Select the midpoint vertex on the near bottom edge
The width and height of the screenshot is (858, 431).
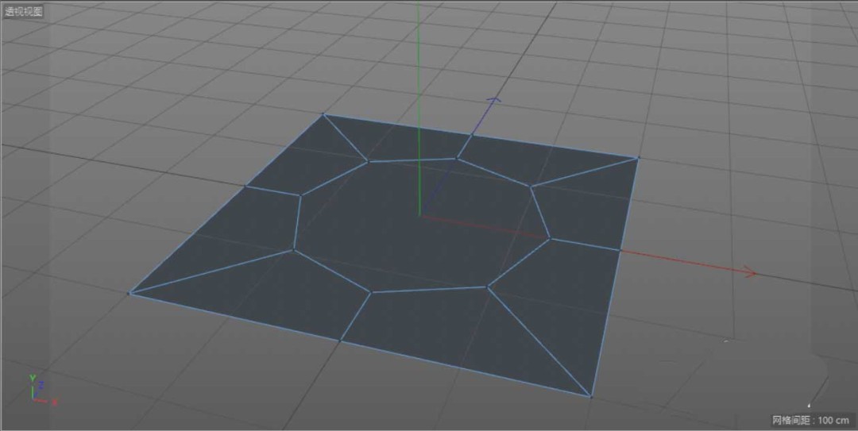341,341
